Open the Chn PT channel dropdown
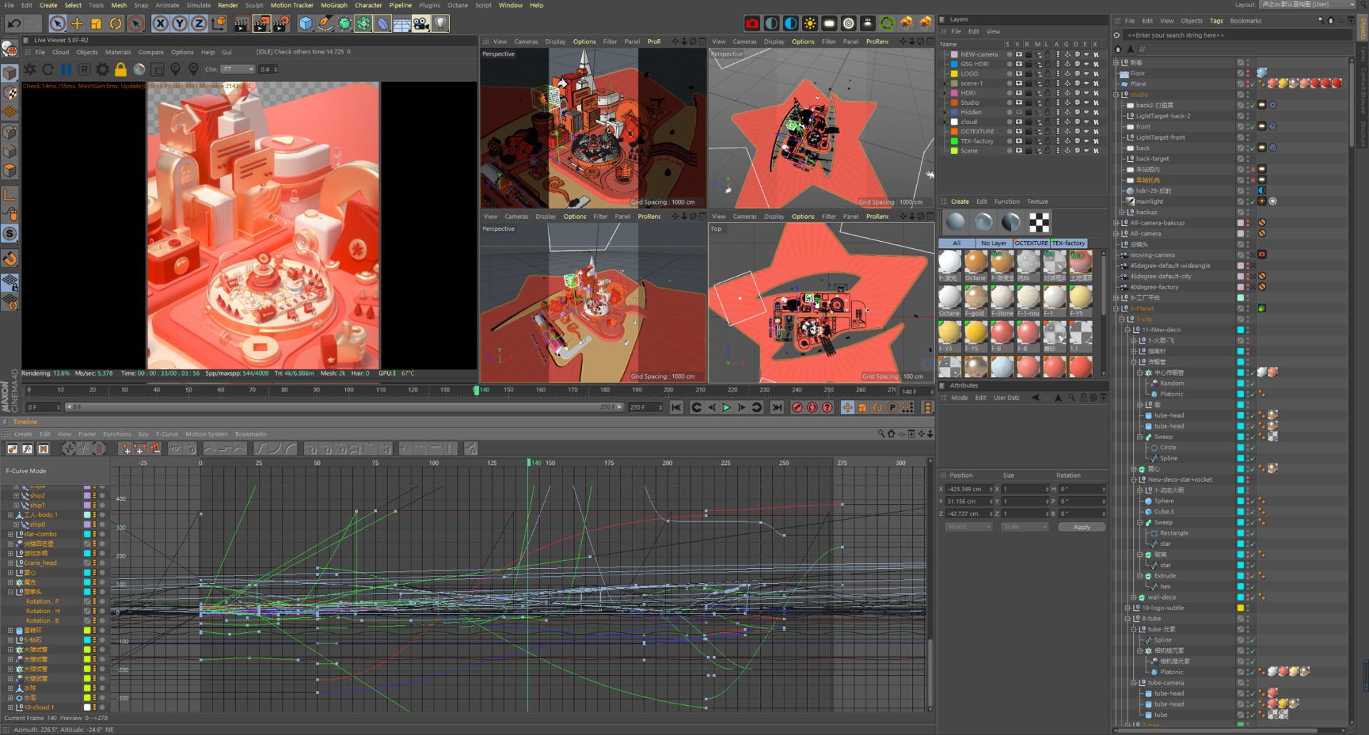1369x735 pixels. pos(237,69)
